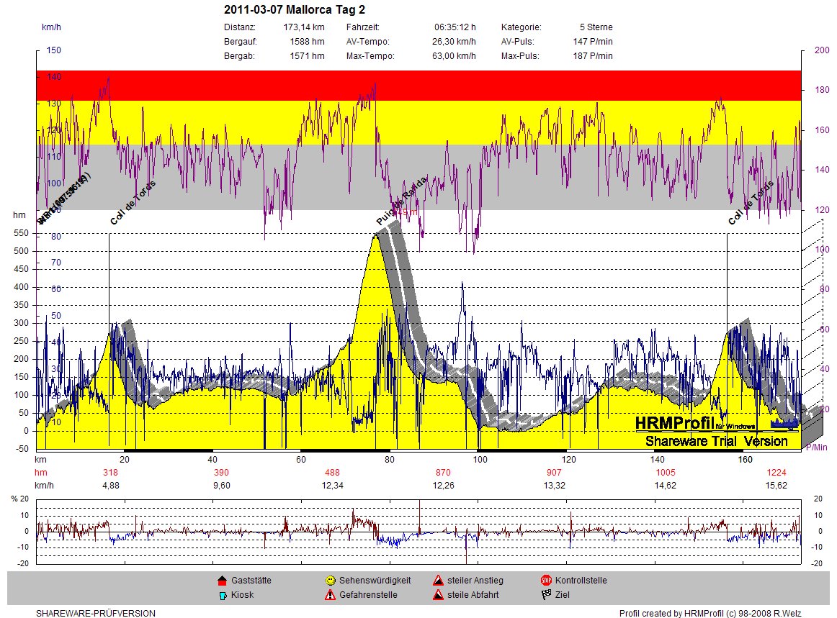
Task: Click the Kategorie 5 Sterne rating
Action: click(x=596, y=27)
